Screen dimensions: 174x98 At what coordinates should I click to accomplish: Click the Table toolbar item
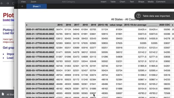tap(113, 2)
